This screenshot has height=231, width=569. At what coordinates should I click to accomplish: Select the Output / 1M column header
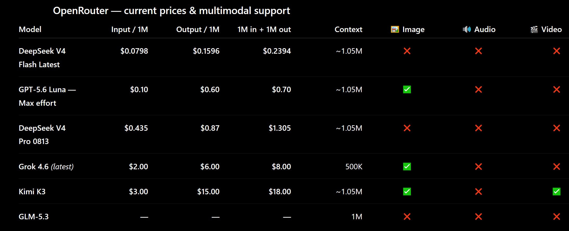point(198,29)
